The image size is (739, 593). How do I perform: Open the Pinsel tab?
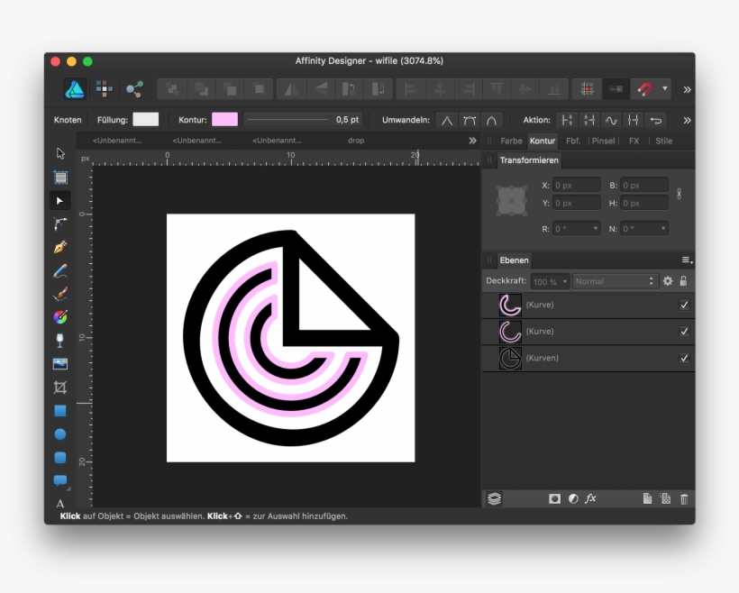[x=602, y=141]
